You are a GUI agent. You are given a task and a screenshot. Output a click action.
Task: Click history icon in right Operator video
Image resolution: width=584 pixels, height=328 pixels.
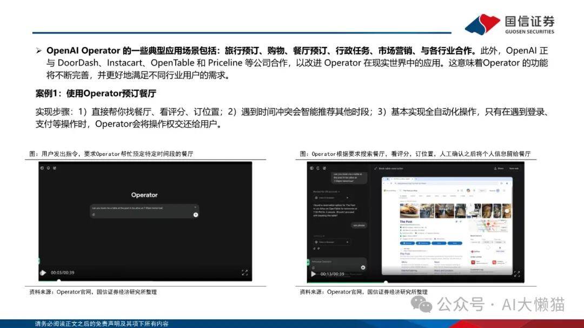(x=318, y=168)
